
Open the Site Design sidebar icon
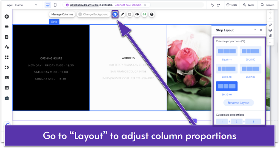pyautogui.click(x=6, y=47)
